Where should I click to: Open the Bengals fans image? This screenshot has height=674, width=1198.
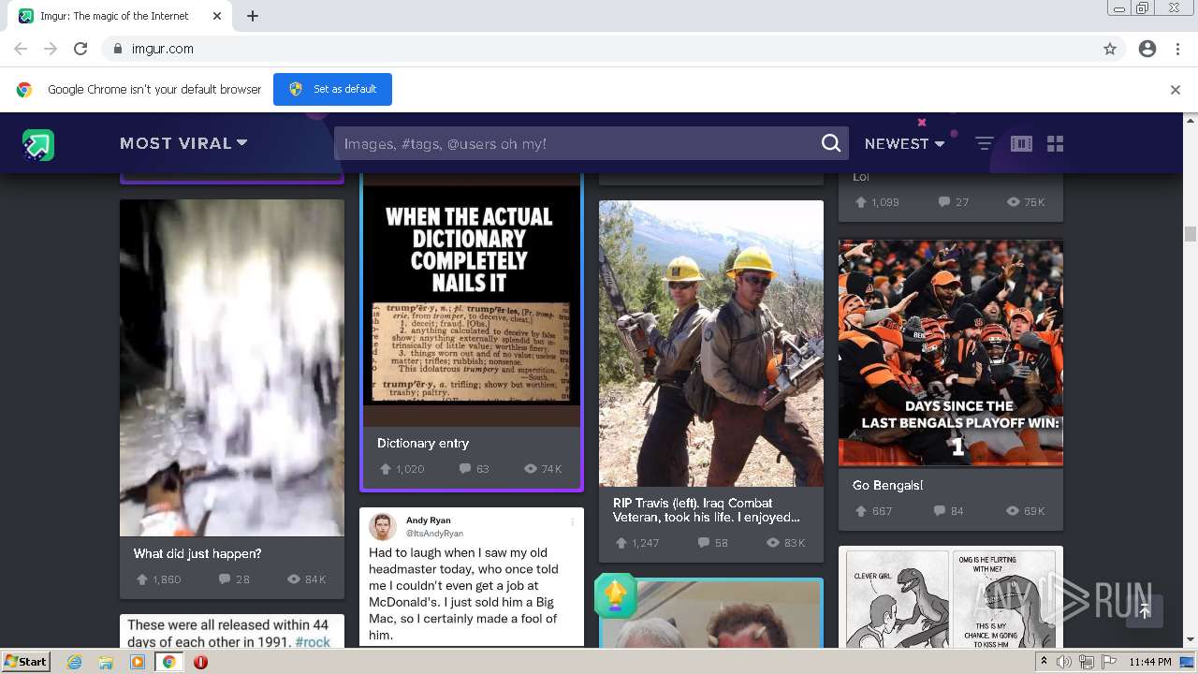click(951, 353)
